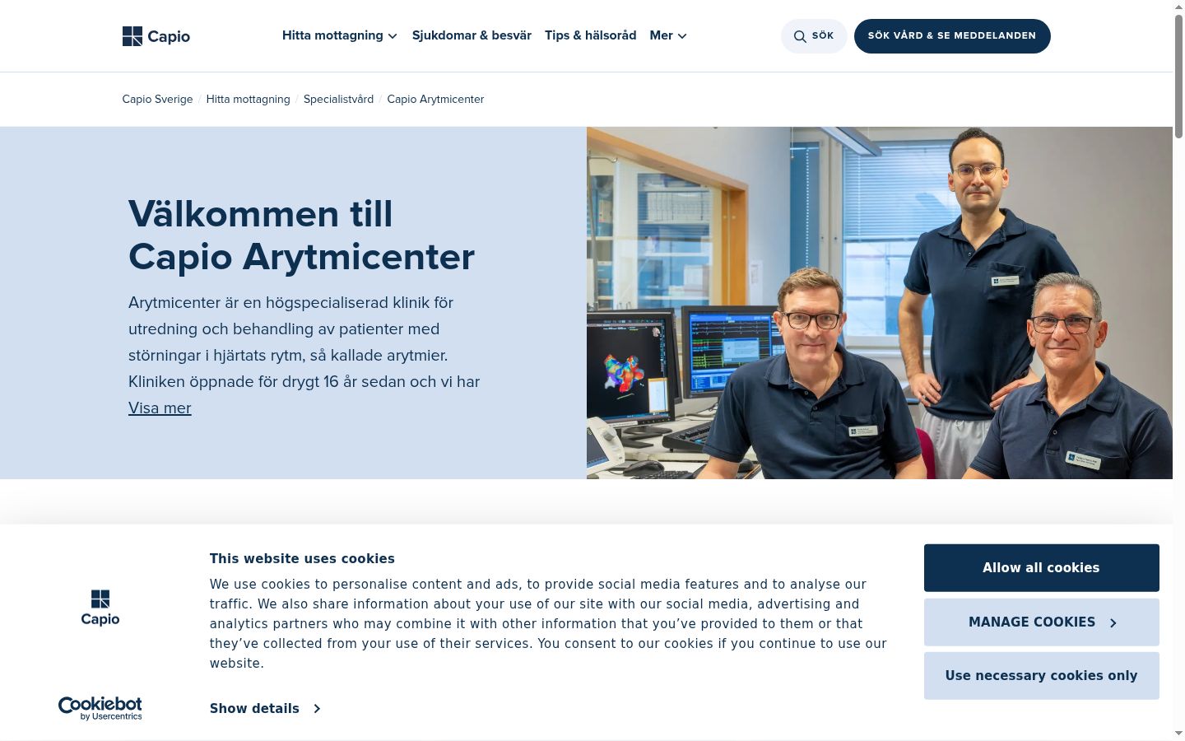Image resolution: width=1185 pixels, height=741 pixels.
Task: Click the Visa mer link
Action: pos(160,408)
